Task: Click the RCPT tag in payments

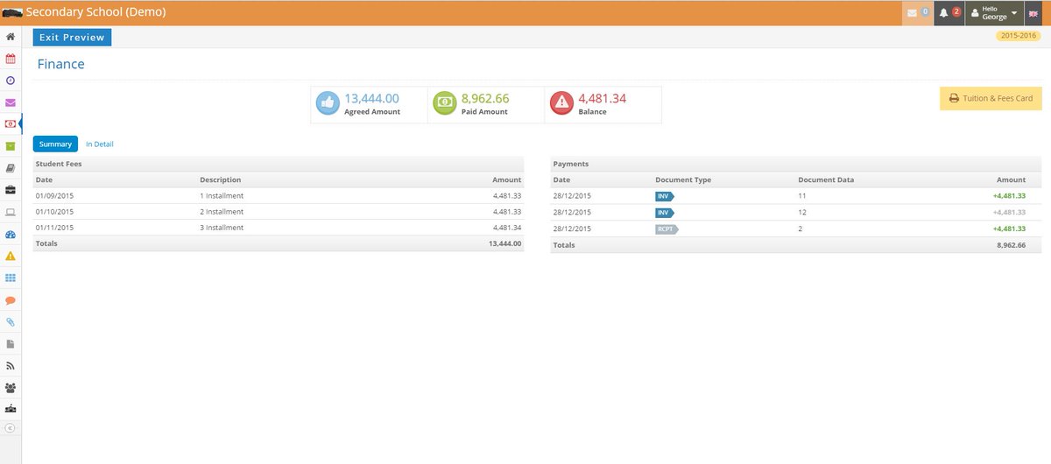Action: coord(667,228)
